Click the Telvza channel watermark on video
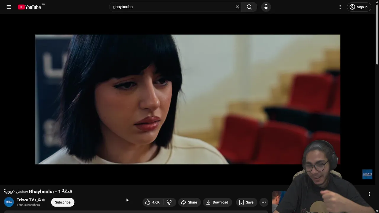 point(367,174)
